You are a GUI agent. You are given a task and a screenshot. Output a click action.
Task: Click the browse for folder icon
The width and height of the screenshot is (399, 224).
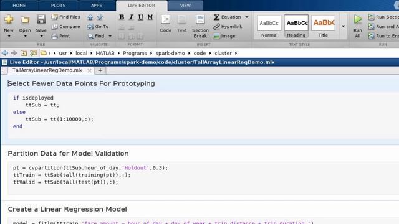pos(33,53)
